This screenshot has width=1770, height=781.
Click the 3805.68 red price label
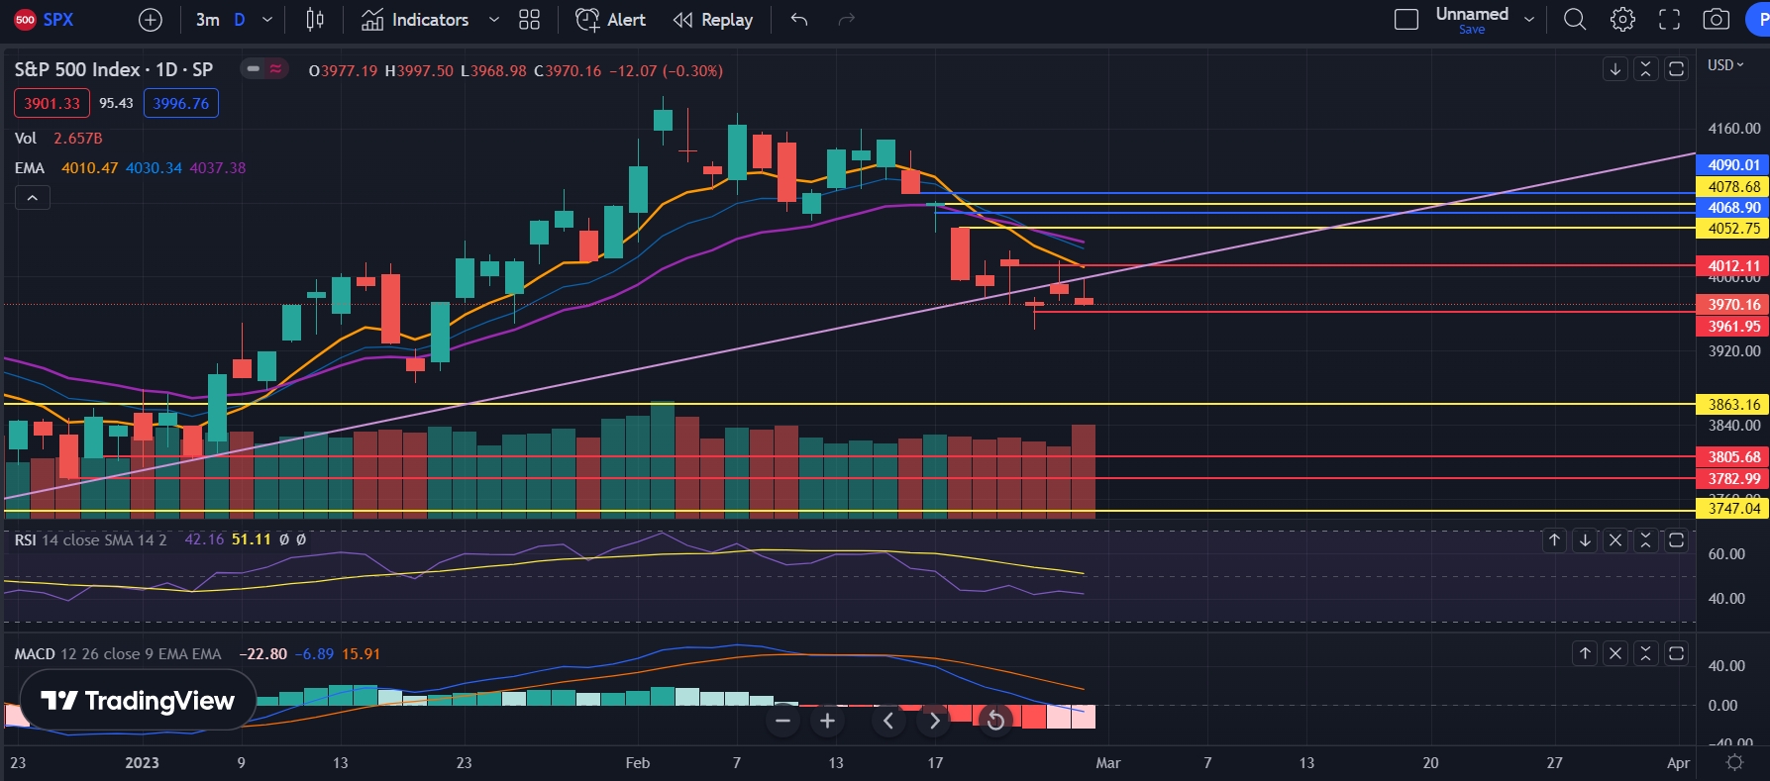(1732, 457)
